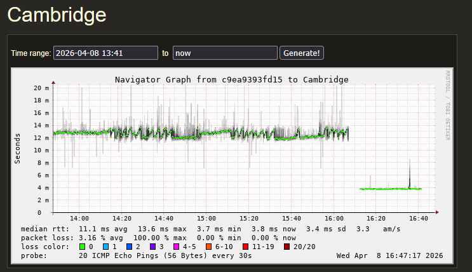472x272 pixels.
Task: Click the '3.4 ms sd' value
Action: click(x=326, y=229)
